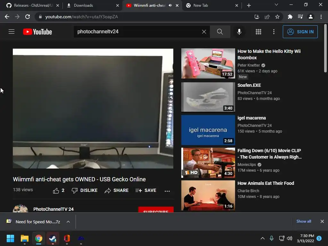Screen dimensions: 328x246
Task: Click the 'How Animals Eat Their Food' title
Action: 266,183
